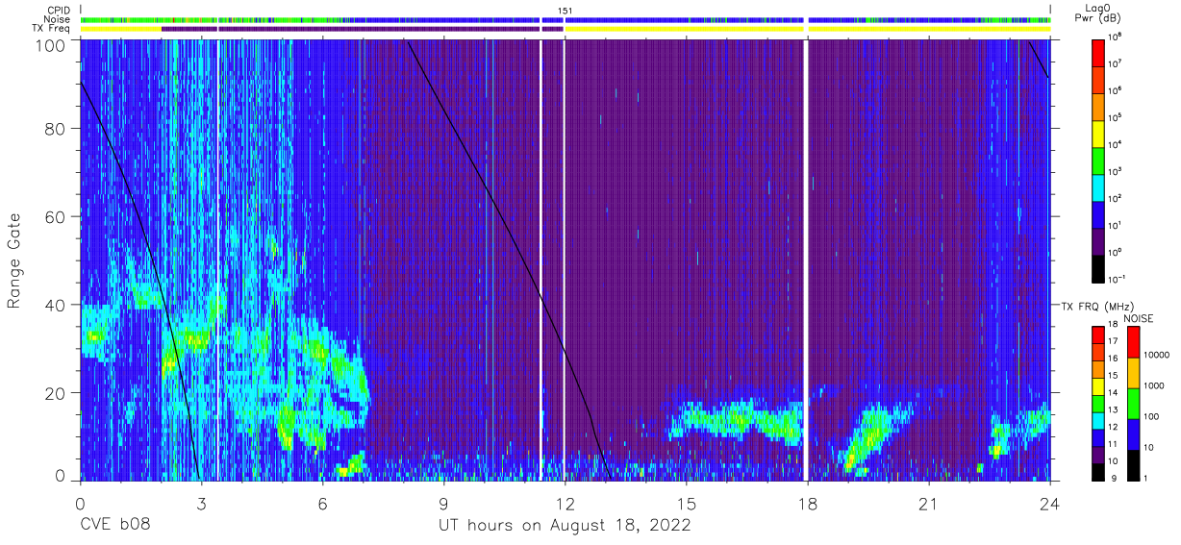
Task: Click the CPID value '151'
Action: (x=565, y=11)
